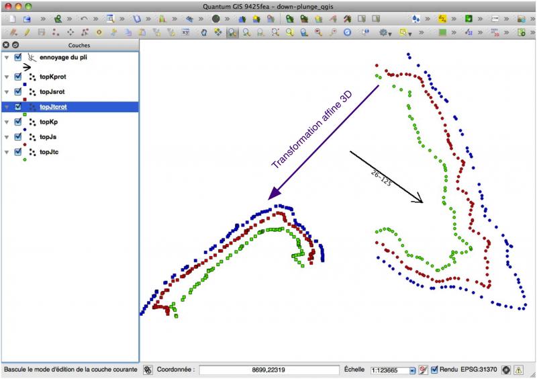
Task: Open the Échelle scale dropdown
Action: coord(412,370)
